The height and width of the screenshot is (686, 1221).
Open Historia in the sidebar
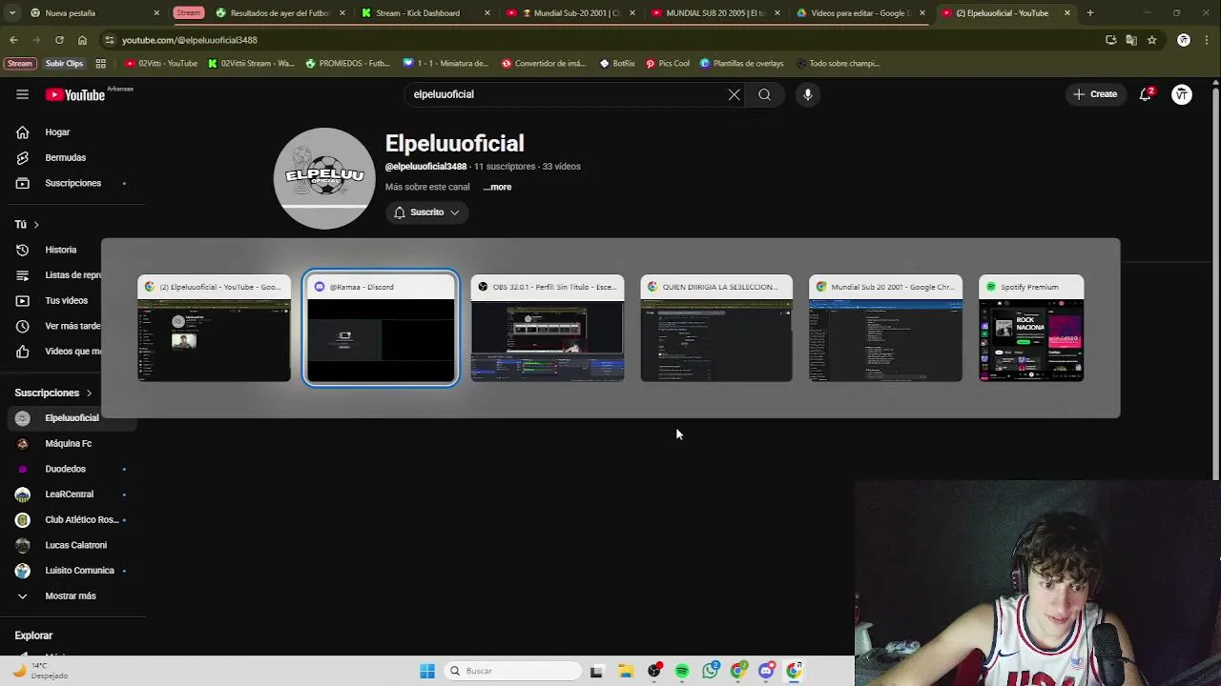pyautogui.click(x=61, y=250)
